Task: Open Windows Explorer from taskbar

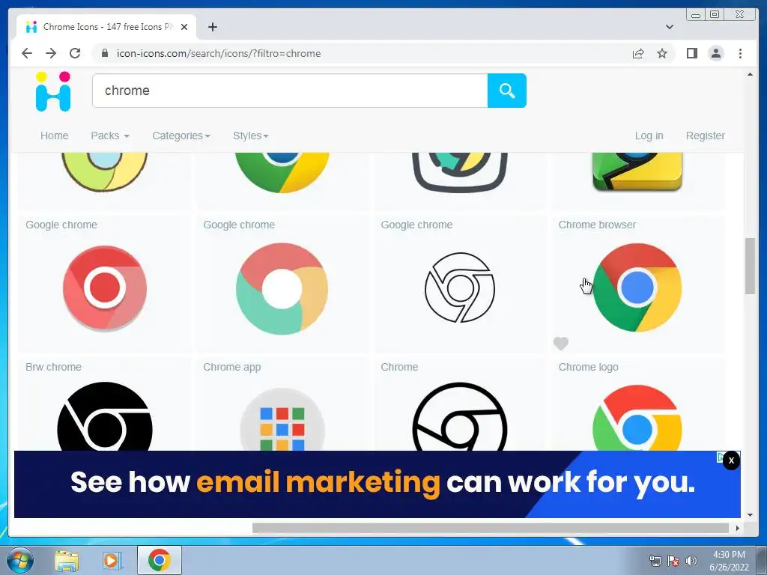Action: point(67,560)
